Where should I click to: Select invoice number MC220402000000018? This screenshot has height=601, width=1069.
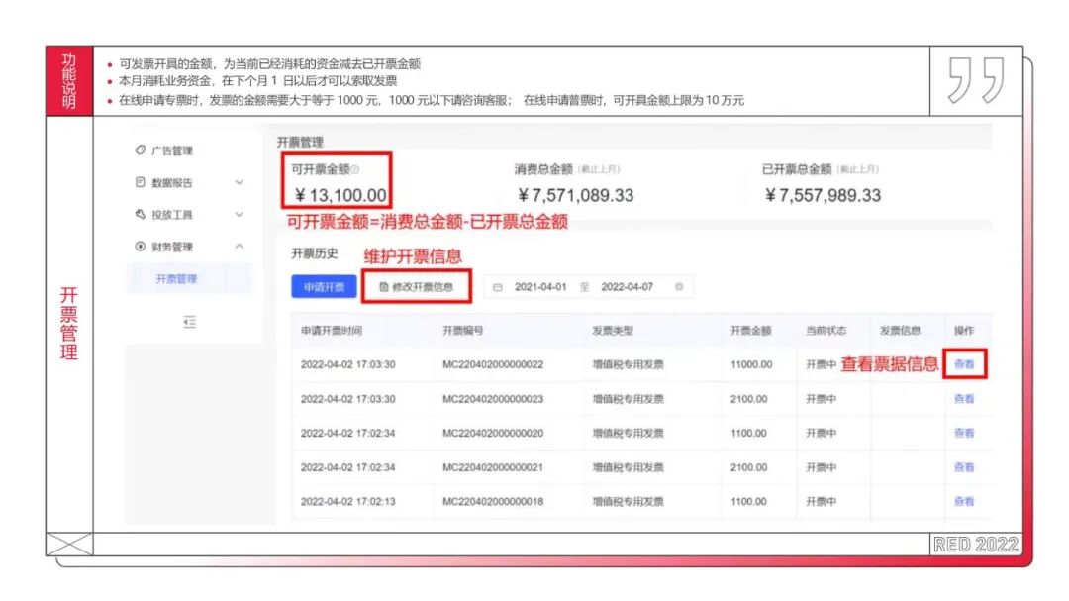coord(493,501)
